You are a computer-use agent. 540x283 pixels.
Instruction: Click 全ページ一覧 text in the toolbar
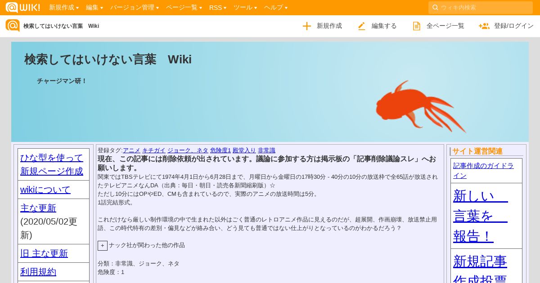(x=445, y=26)
